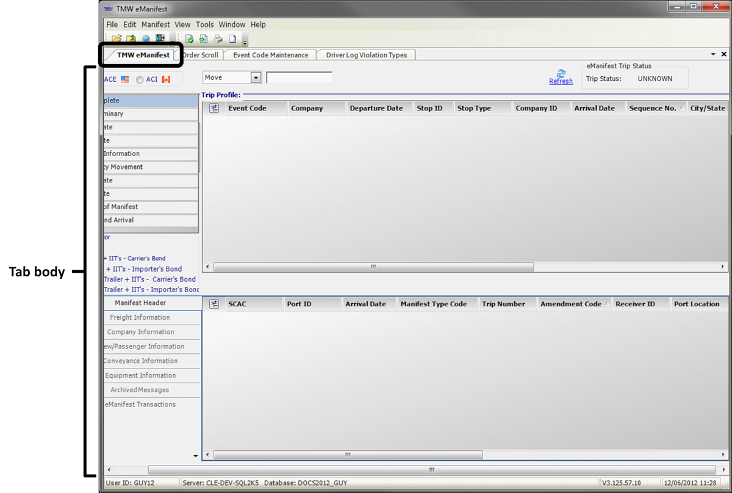Screen dimensions: 732x493
Task: Switch to Event Code Maintenance tab
Action: 270,55
